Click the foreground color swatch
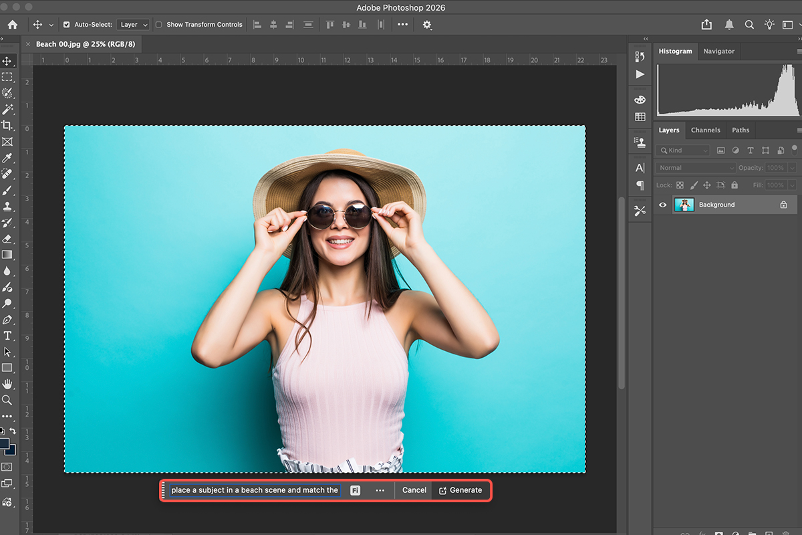 point(4,444)
